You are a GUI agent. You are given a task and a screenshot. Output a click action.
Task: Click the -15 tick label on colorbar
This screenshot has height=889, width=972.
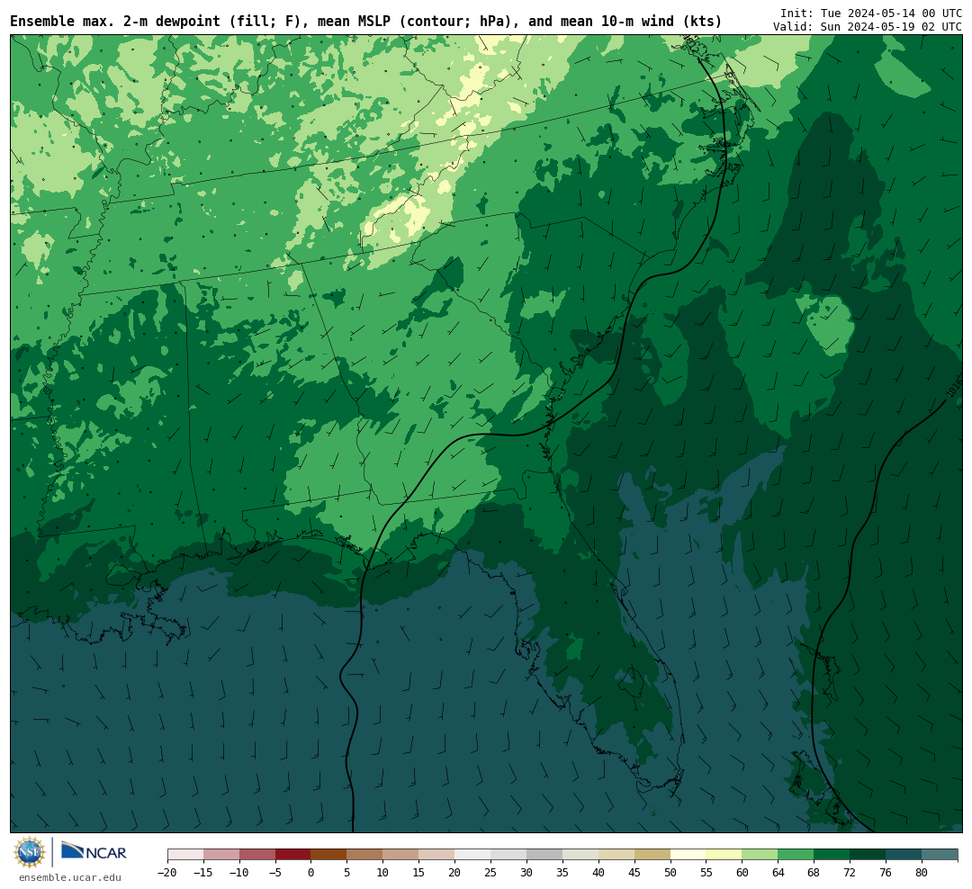click(x=203, y=872)
